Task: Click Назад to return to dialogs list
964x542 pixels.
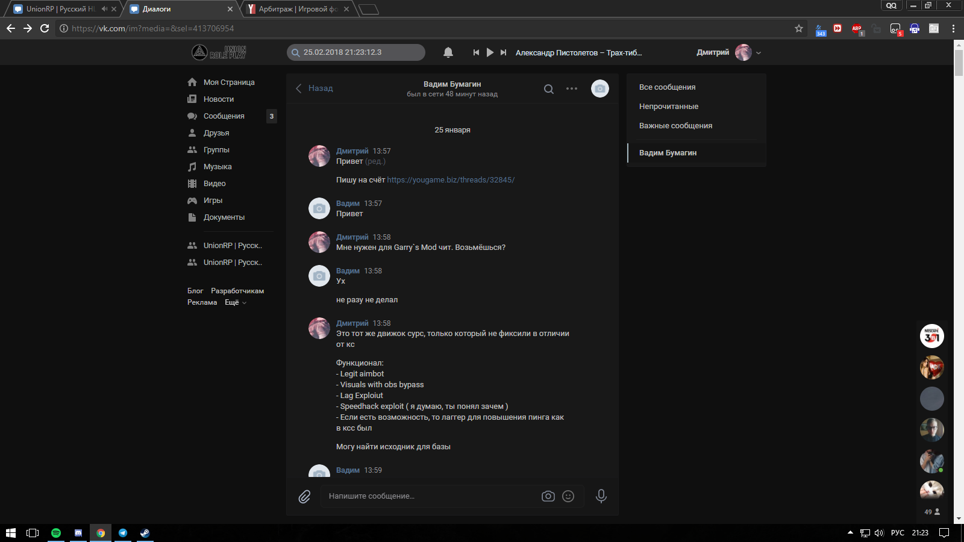Action: [315, 89]
